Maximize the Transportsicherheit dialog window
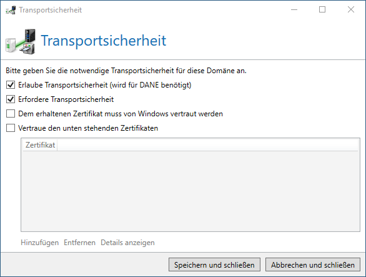This screenshot has width=366, height=277. (x=322, y=9)
